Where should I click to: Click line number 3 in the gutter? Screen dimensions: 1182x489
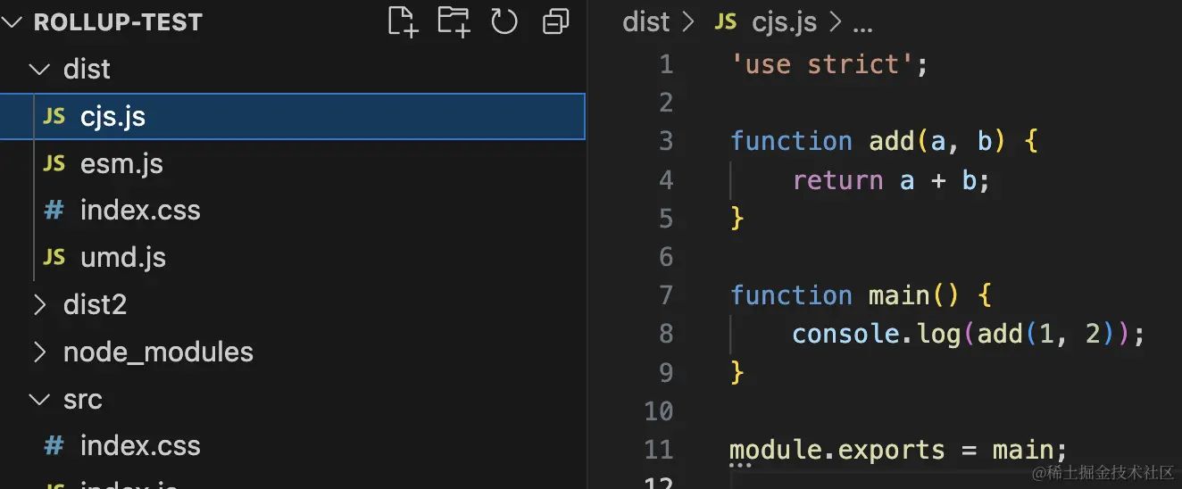pyautogui.click(x=666, y=141)
